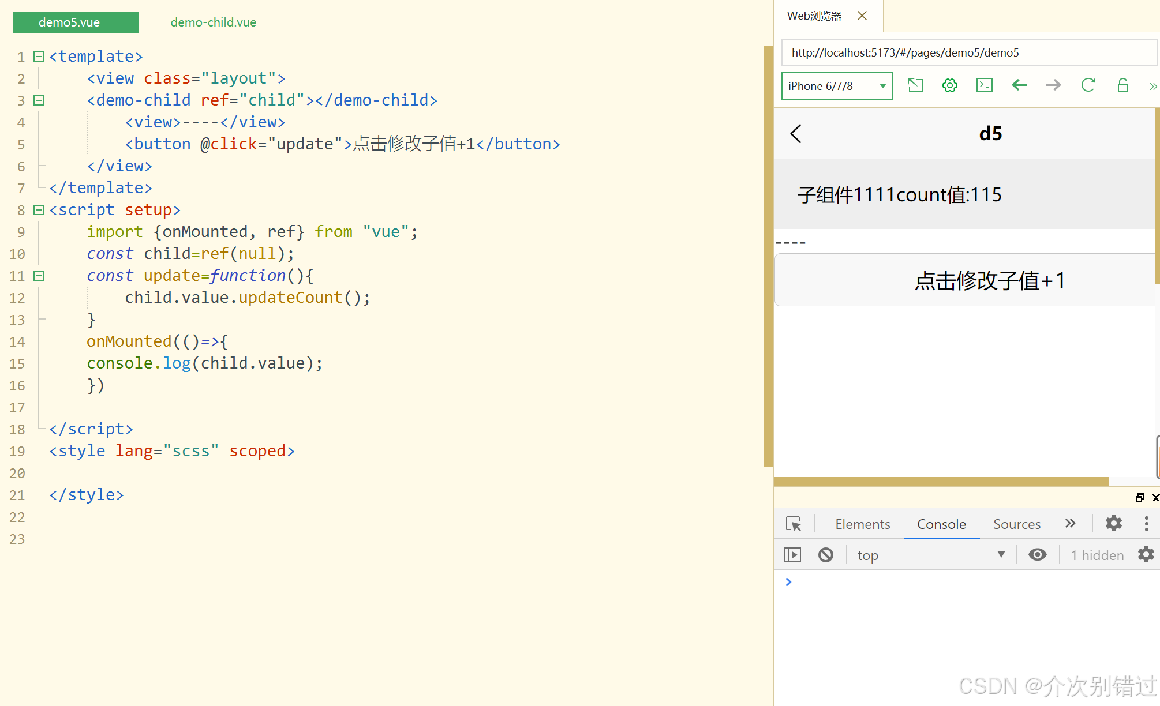Screen dimensions: 1160x706
Task: Click the browser back arrow icon
Action: [x=1019, y=85]
